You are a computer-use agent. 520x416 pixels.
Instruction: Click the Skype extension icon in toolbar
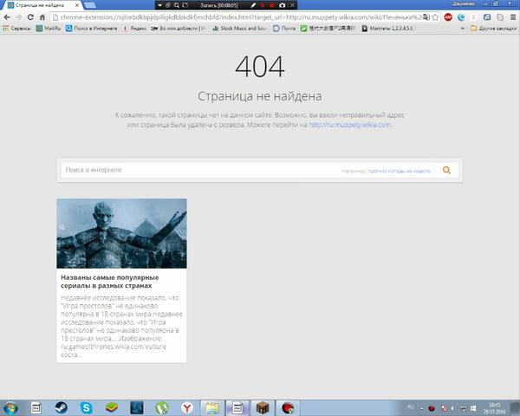(500, 17)
